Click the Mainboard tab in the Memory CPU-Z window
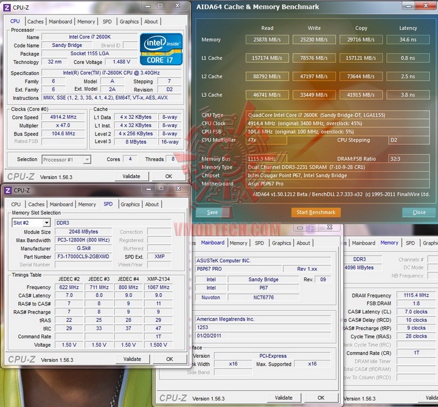The image size is (438, 407). [363, 243]
